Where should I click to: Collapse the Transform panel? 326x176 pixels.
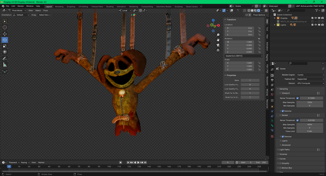click(231, 19)
